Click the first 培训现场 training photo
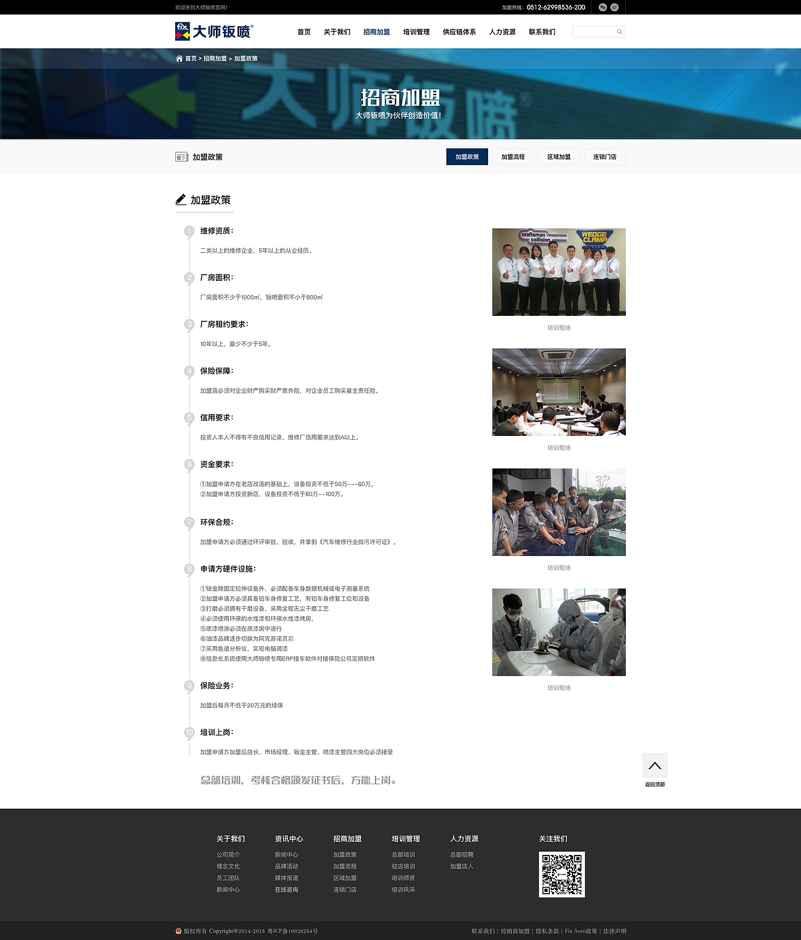 558,271
